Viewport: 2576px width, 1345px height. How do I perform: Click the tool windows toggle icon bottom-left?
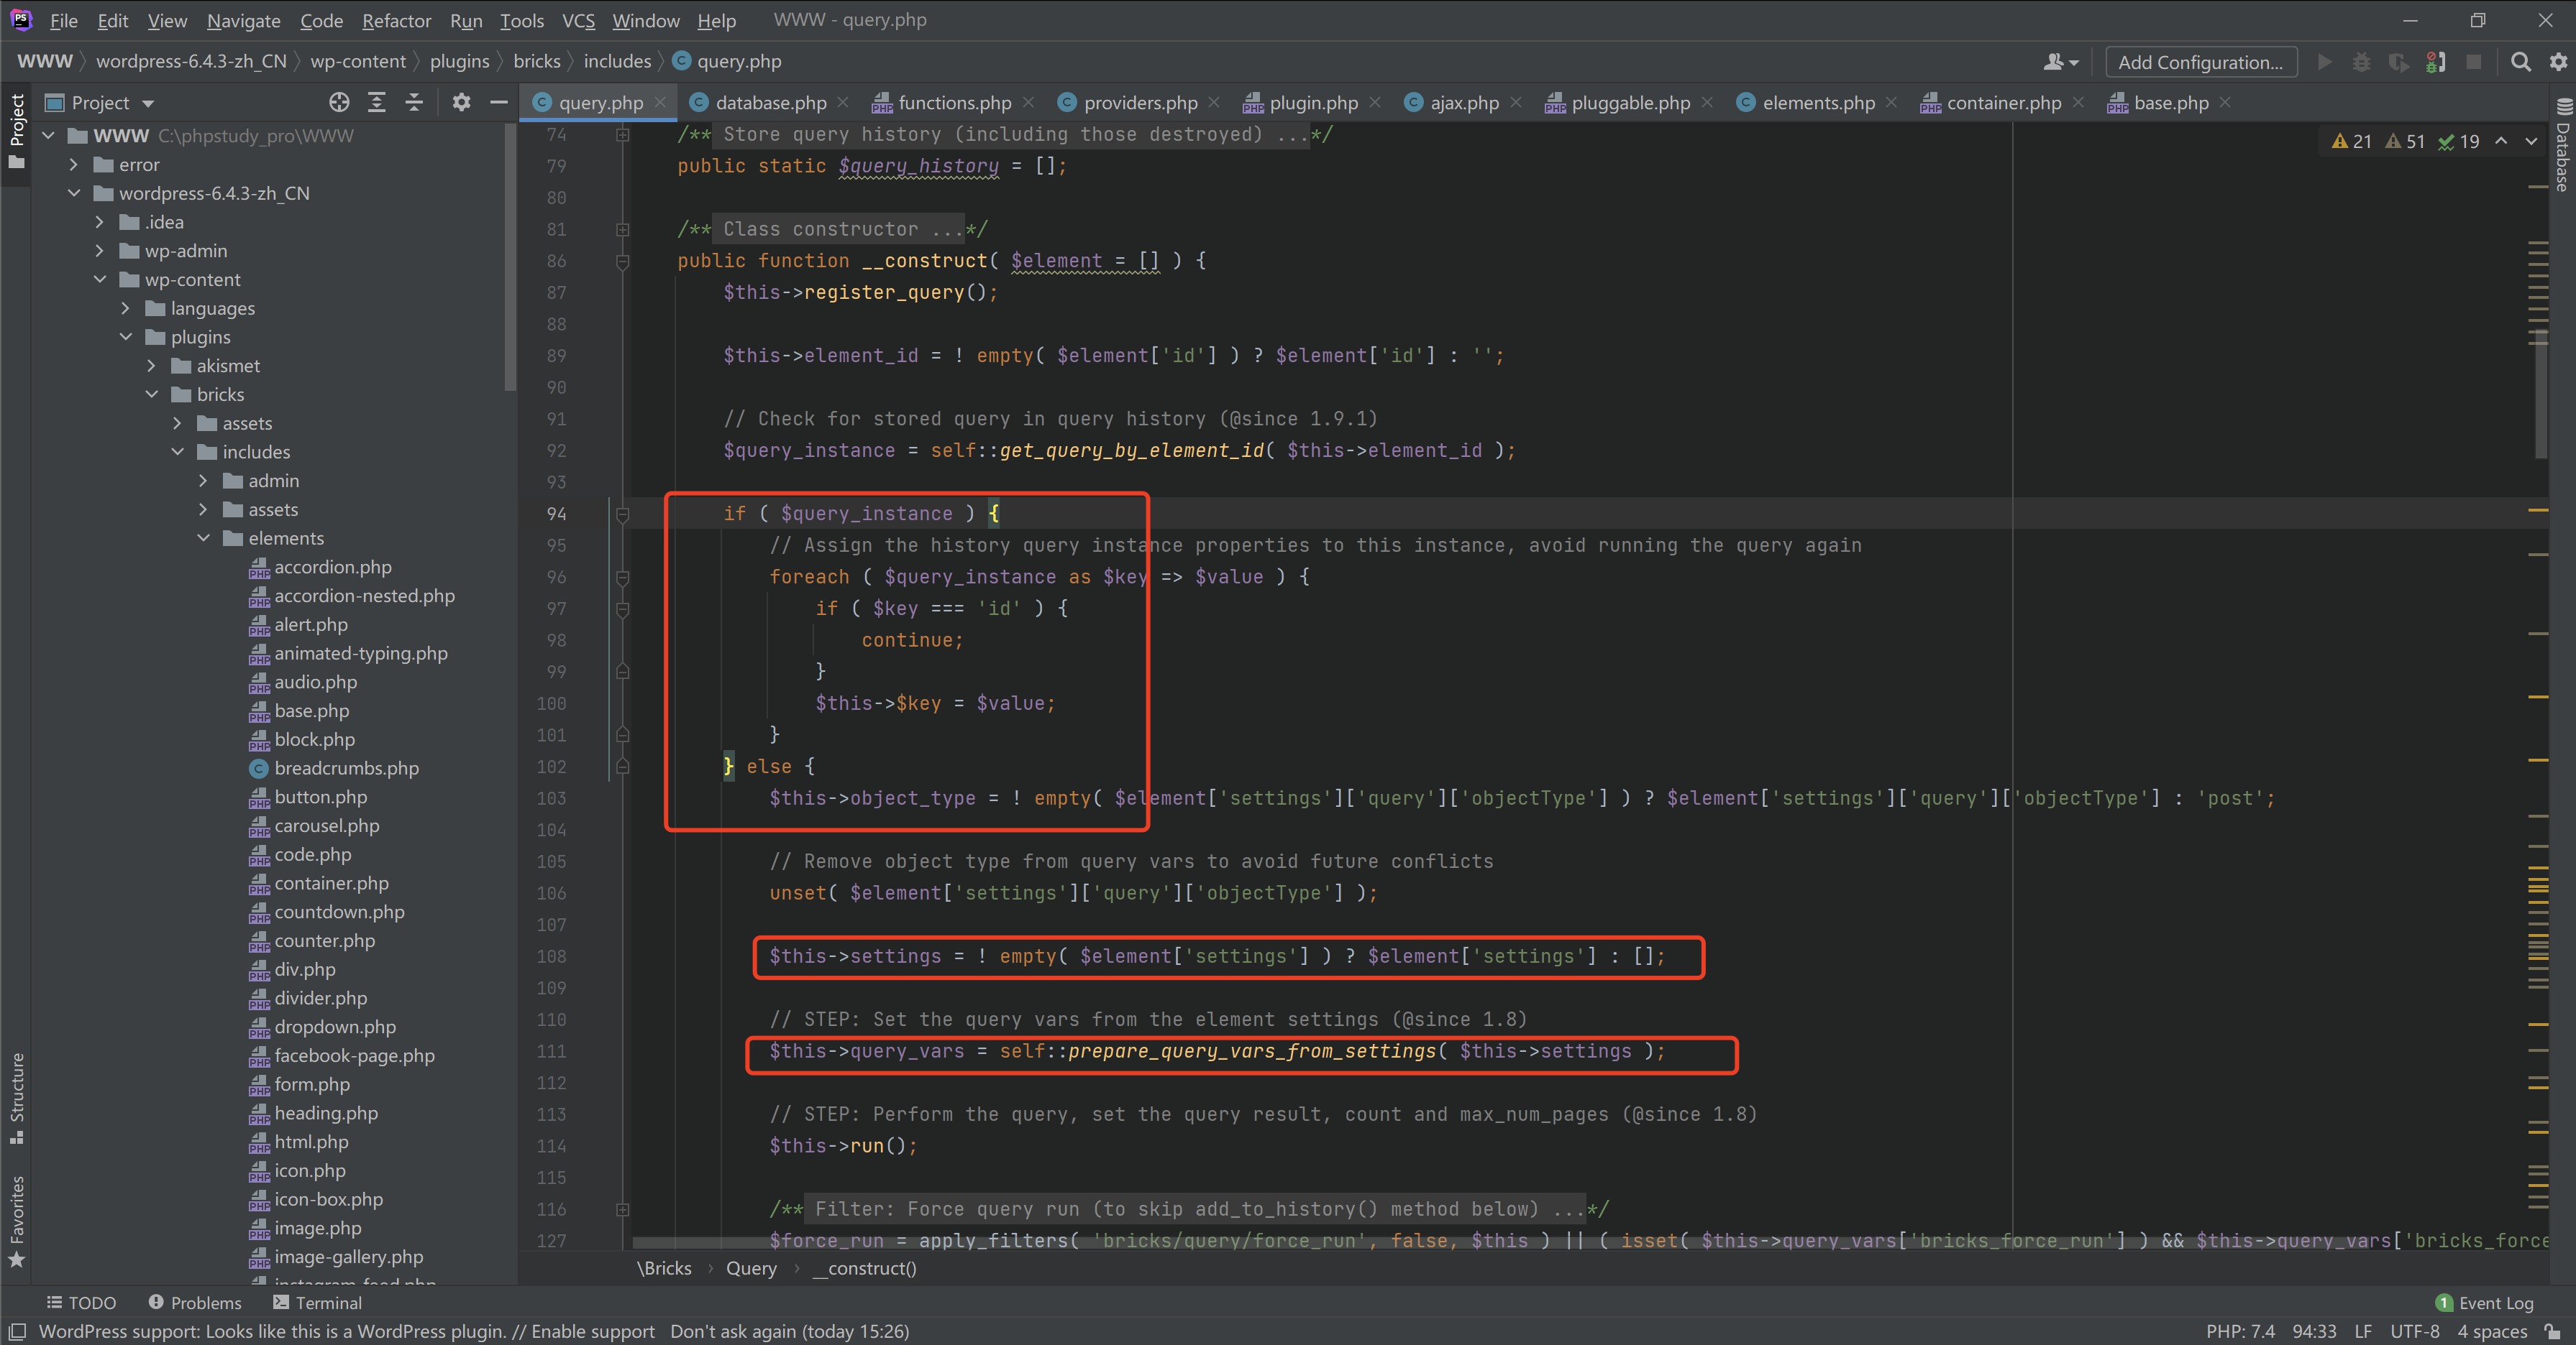[17, 1331]
